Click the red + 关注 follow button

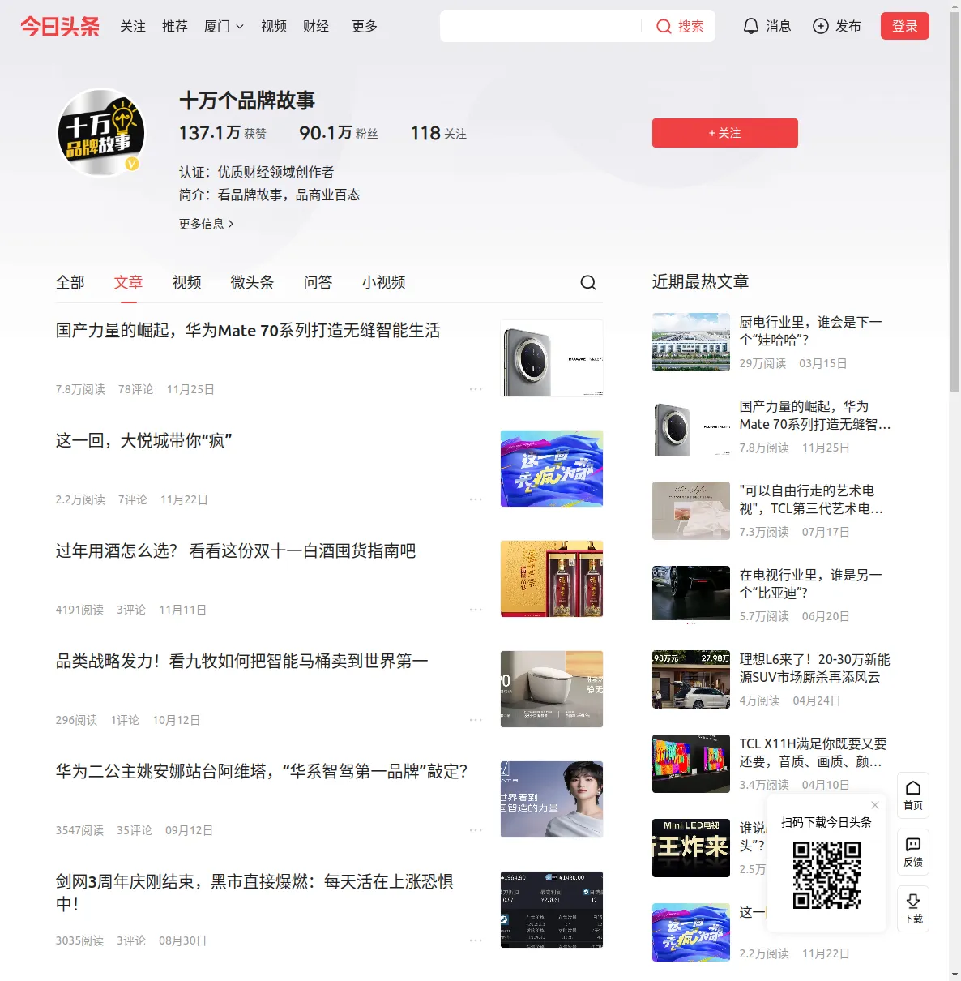pos(725,133)
